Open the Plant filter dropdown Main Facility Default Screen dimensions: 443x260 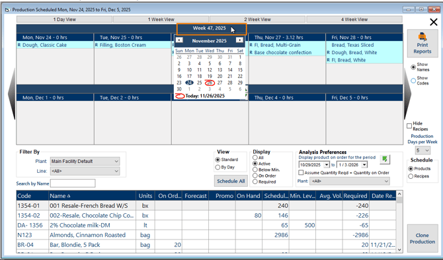(85, 161)
